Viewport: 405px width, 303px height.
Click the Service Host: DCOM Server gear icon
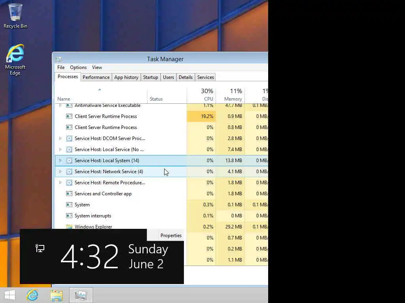(69, 138)
